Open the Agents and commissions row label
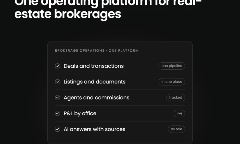Screen dimensions: 240x144 pyautogui.click(x=97, y=97)
